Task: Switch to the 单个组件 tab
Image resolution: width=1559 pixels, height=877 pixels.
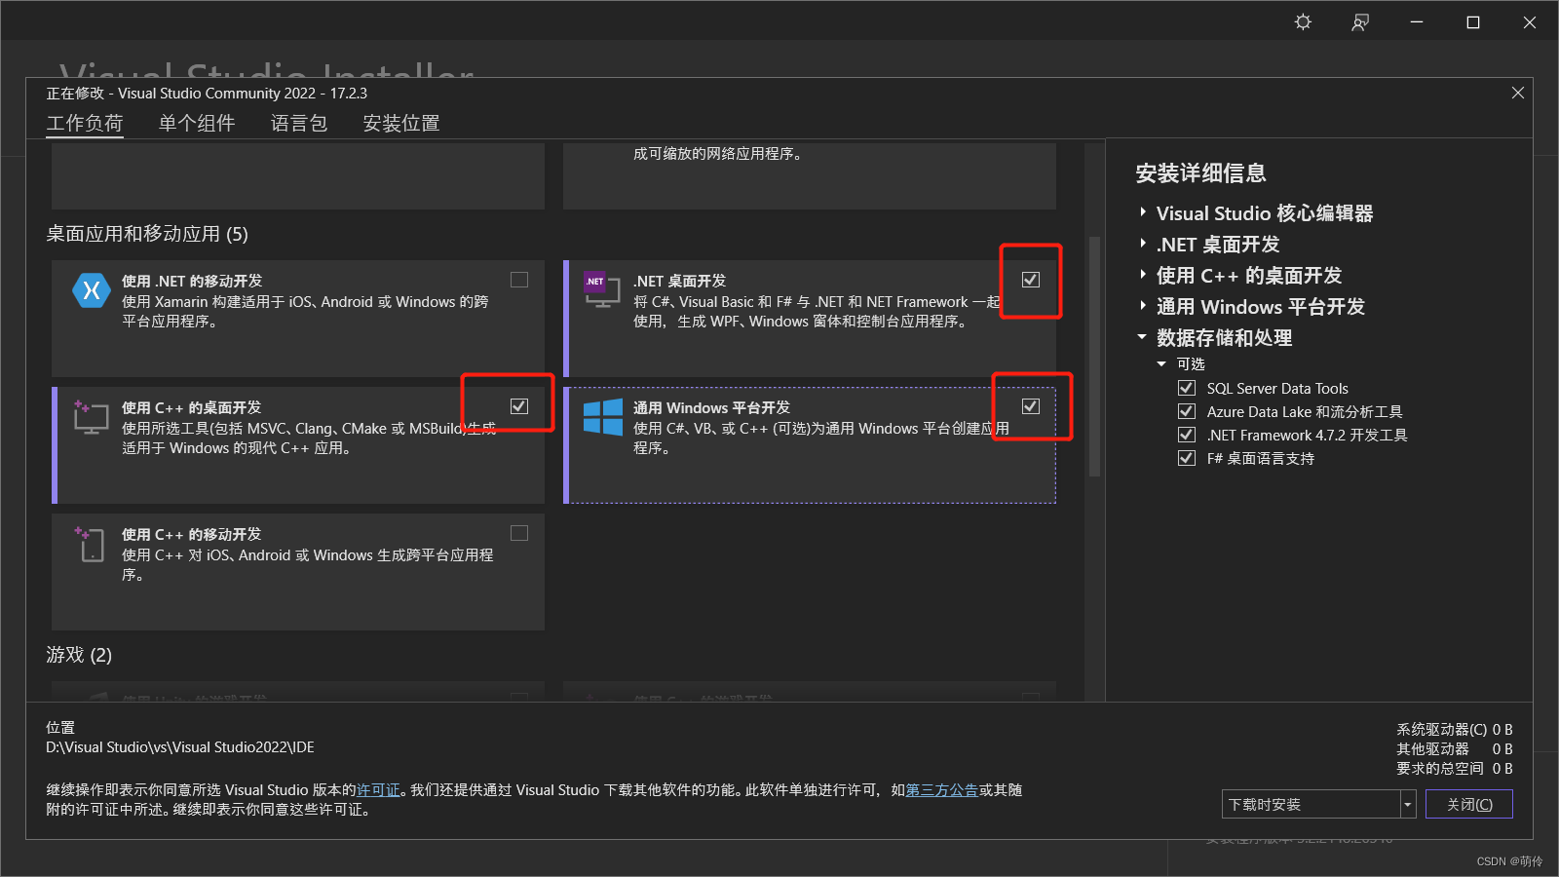Action: pyautogui.click(x=196, y=123)
